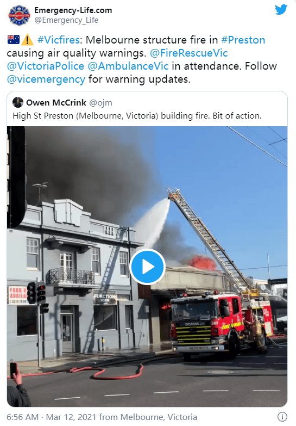Open Owen McCrink's small profile picture
Screen dimensions: 296x426
(18, 102)
